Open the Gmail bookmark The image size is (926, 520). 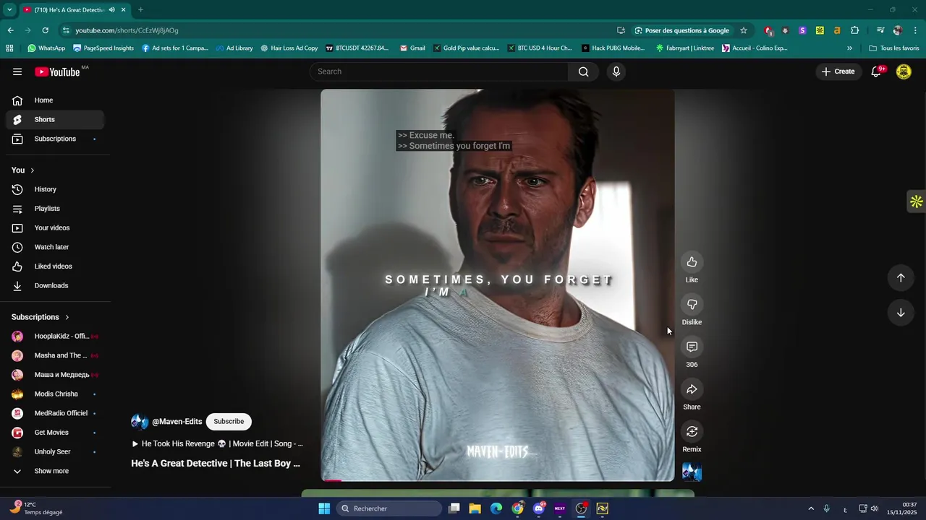click(412, 48)
